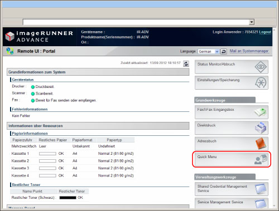279x211 pixels.
Task: Click the Remote UI Portal globe icon
Action: tap(10, 51)
